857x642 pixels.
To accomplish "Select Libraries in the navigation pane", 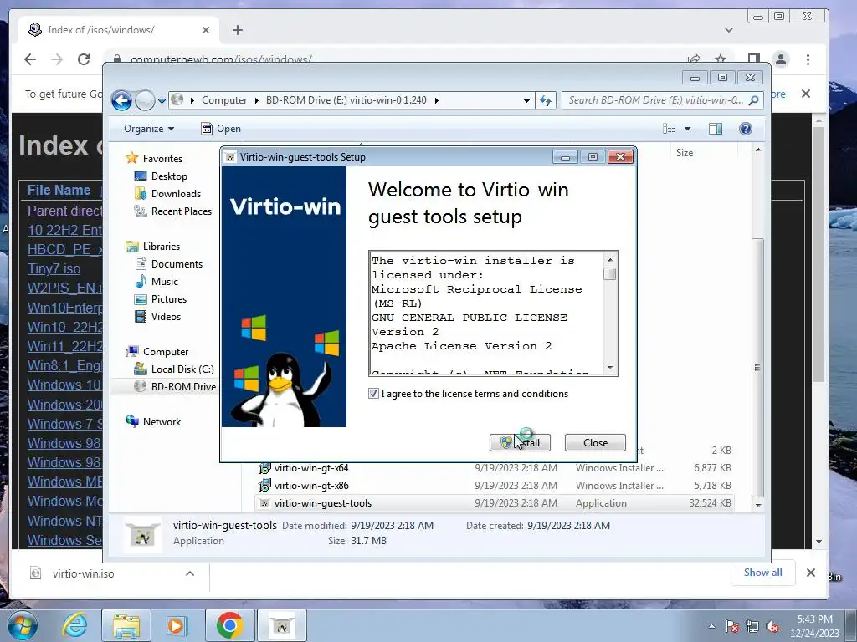I will (162, 247).
